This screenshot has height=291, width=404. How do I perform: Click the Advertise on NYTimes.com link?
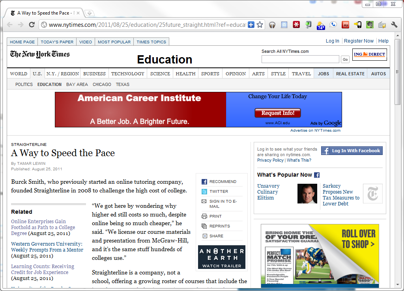(315, 131)
